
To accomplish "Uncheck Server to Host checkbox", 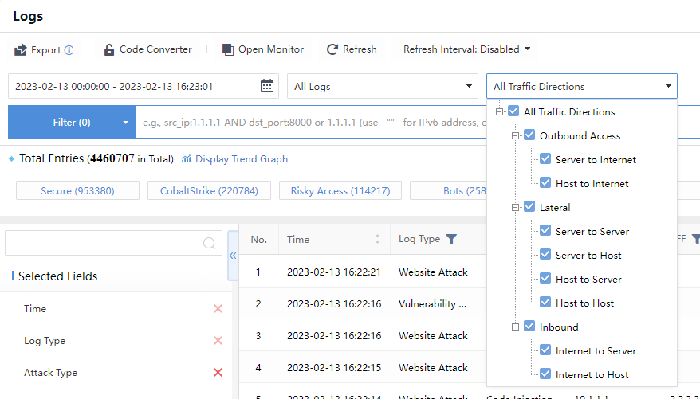I will point(545,255).
